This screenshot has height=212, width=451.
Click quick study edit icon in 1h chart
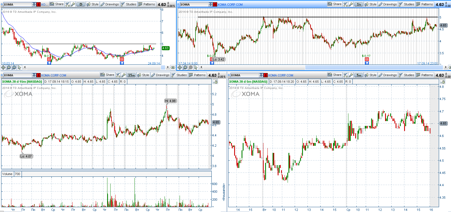pyautogui.click(x=346, y=4)
